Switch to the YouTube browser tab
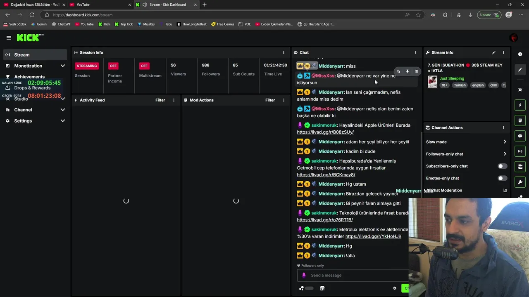The width and height of the screenshot is (529, 297). [99, 5]
